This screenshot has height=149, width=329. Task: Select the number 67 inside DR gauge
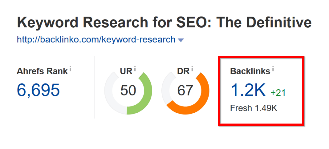tap(185, 90)
